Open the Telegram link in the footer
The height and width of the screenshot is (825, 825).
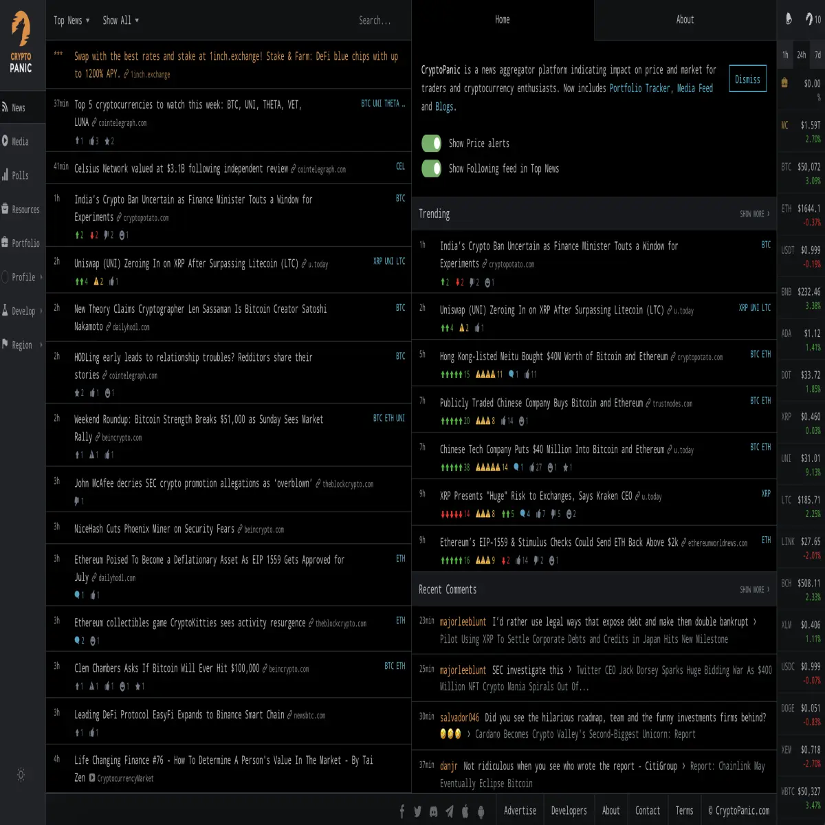(x=449, y=811)
